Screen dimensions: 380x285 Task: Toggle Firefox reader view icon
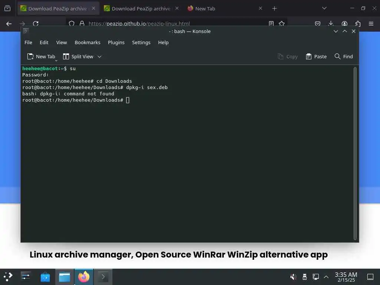(271, 24)
